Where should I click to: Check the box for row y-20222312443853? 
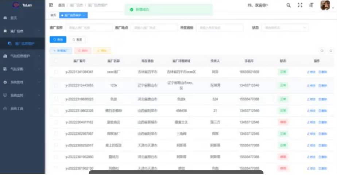pos(56,85)
